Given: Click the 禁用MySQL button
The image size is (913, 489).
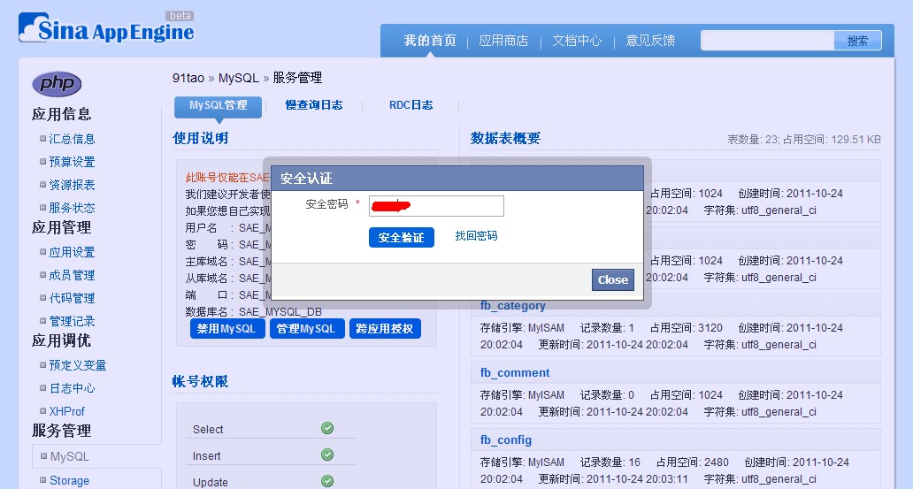Looking at the screenshot, I should tap(227, 329).
